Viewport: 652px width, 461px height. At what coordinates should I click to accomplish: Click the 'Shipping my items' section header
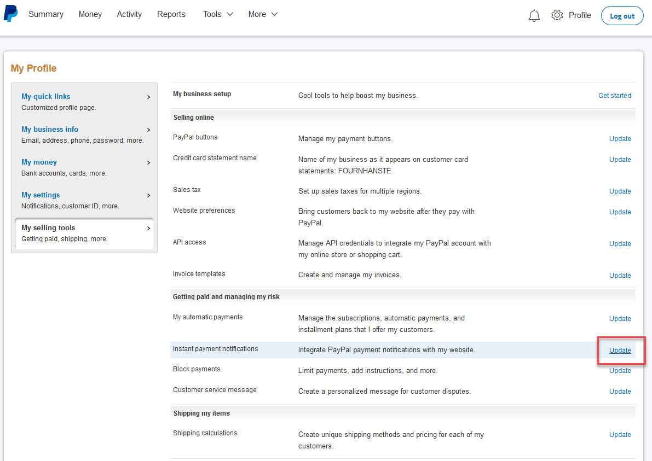tap(201, 413)
